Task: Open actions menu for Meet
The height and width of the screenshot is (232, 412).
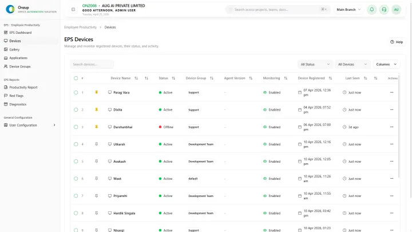Action: coord(391,179)
